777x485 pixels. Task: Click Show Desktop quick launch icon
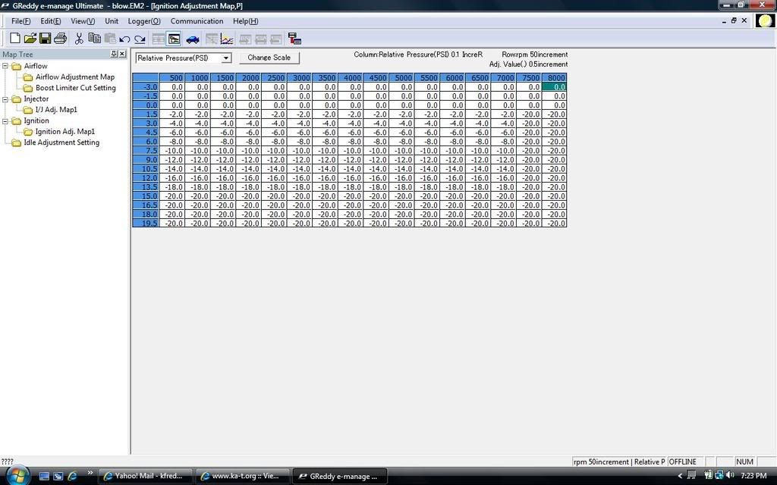[x=44, y=476]
